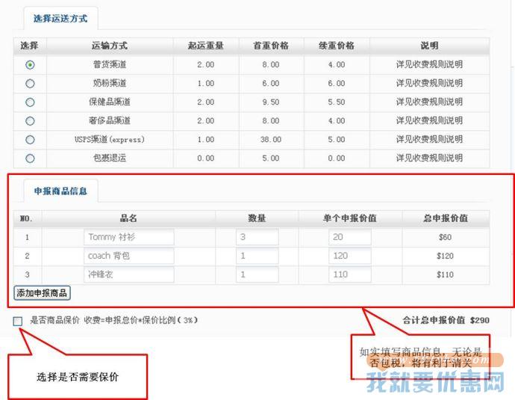This screenshot has width=515, height=400.
Task: Click quantity field for Tommy 衬衫
Action: (257, 237)
